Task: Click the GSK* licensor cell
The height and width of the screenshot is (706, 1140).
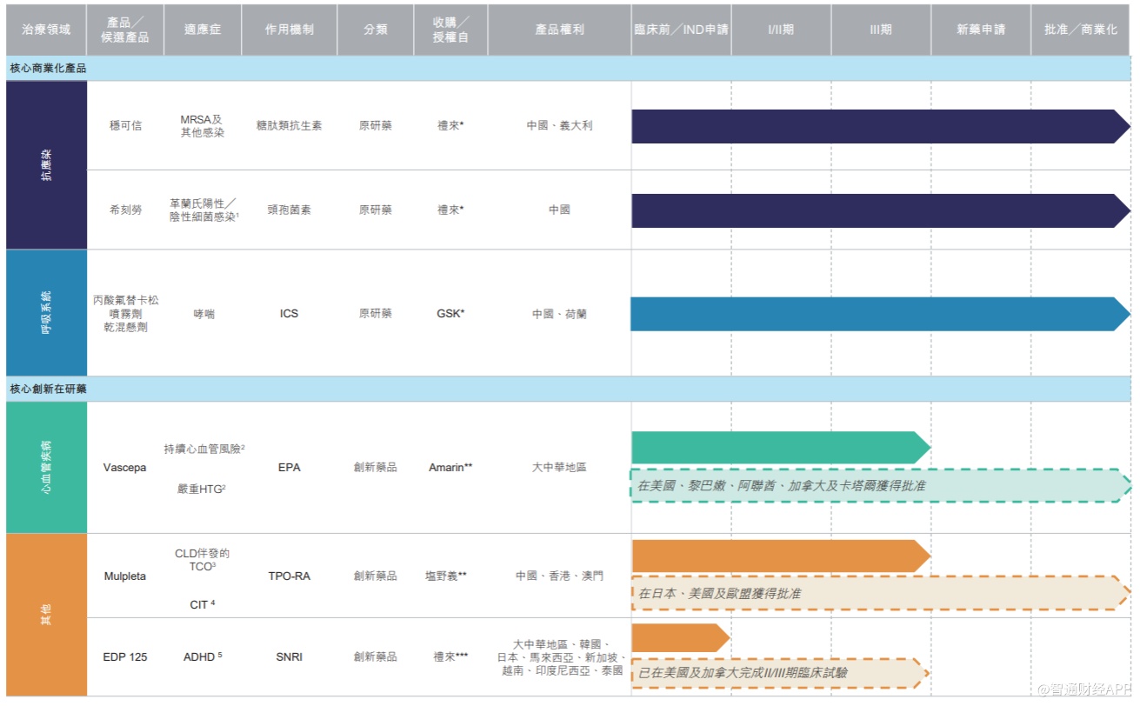Action: tap(450, 314)
